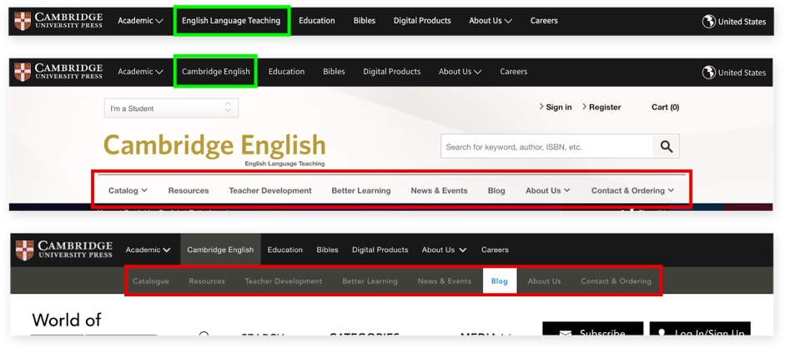Open the Cart (0) link

[666, 107]
